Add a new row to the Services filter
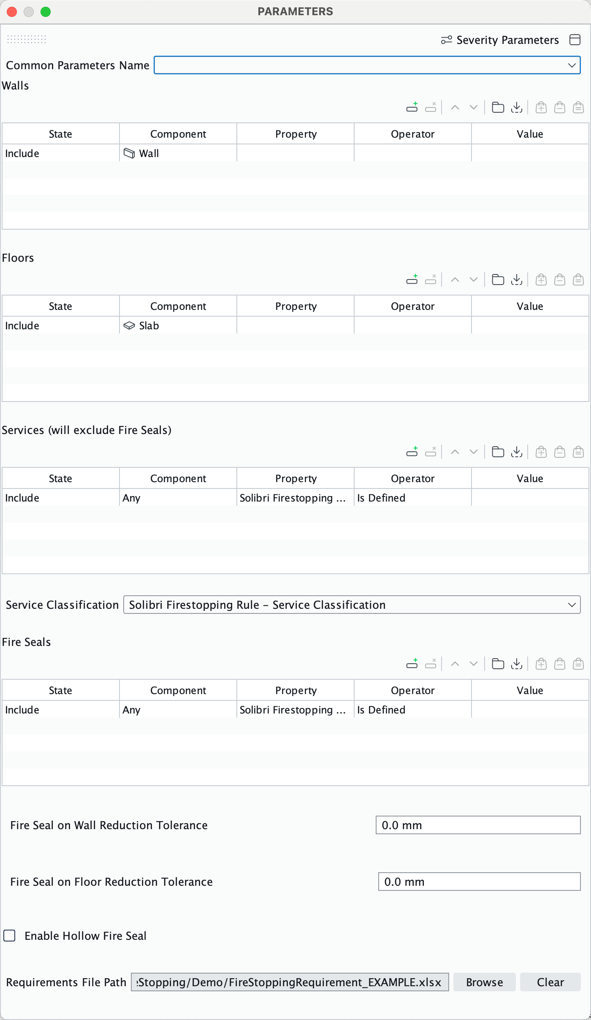 tap(412, 452)
